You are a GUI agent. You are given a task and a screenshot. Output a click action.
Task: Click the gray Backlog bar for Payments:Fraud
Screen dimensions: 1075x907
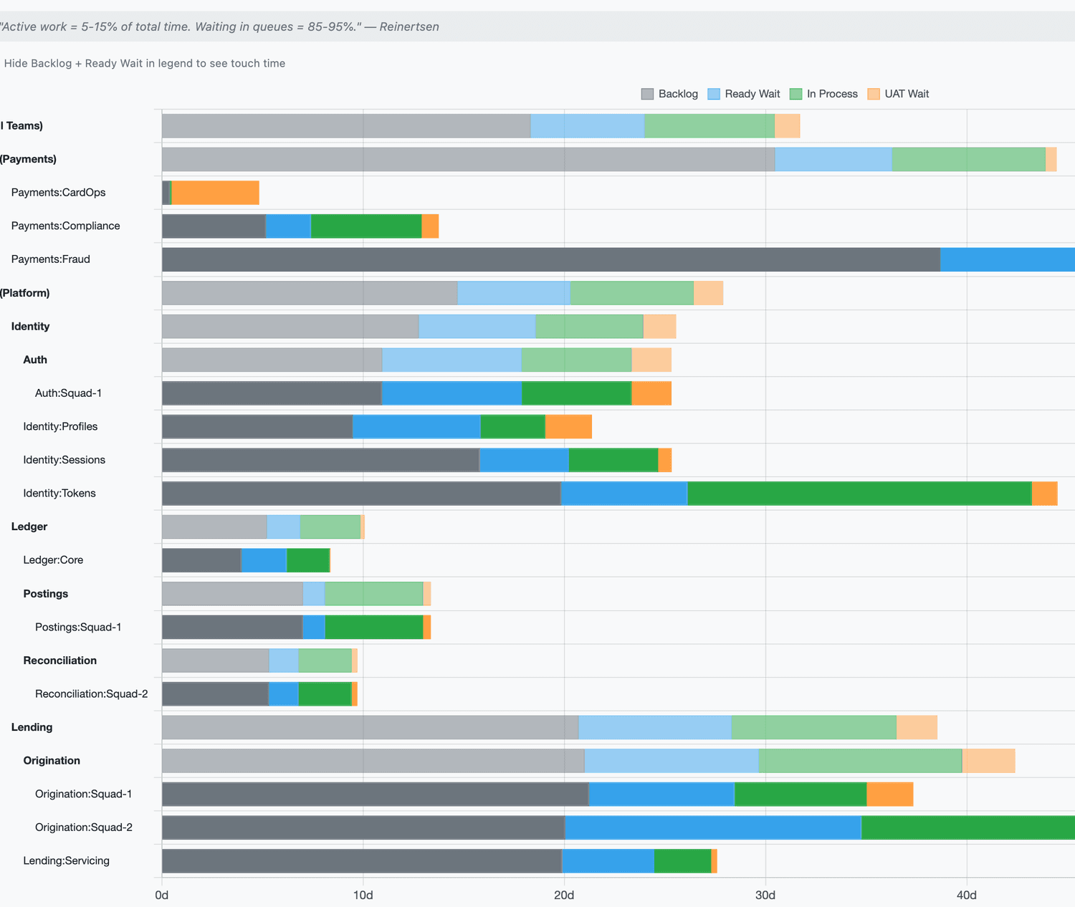click(x=551, y=259)
